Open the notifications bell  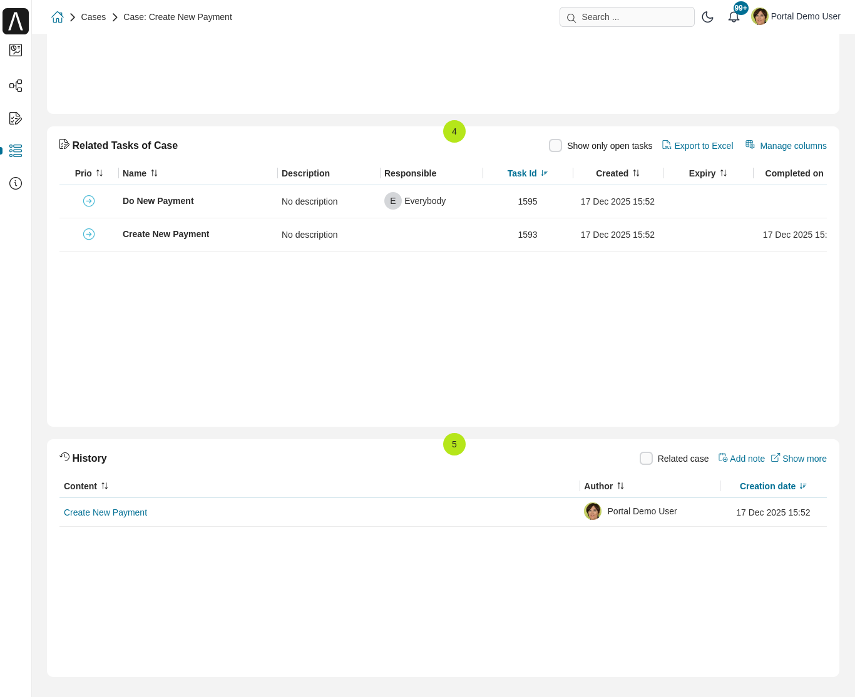point(734,17)
